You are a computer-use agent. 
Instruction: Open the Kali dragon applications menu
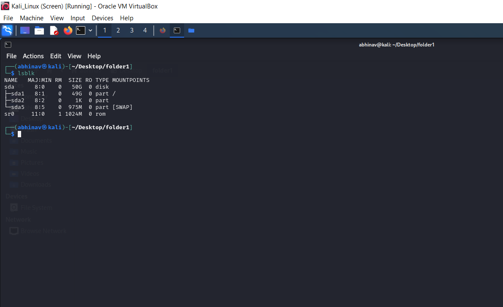click(x=7, y=30)
